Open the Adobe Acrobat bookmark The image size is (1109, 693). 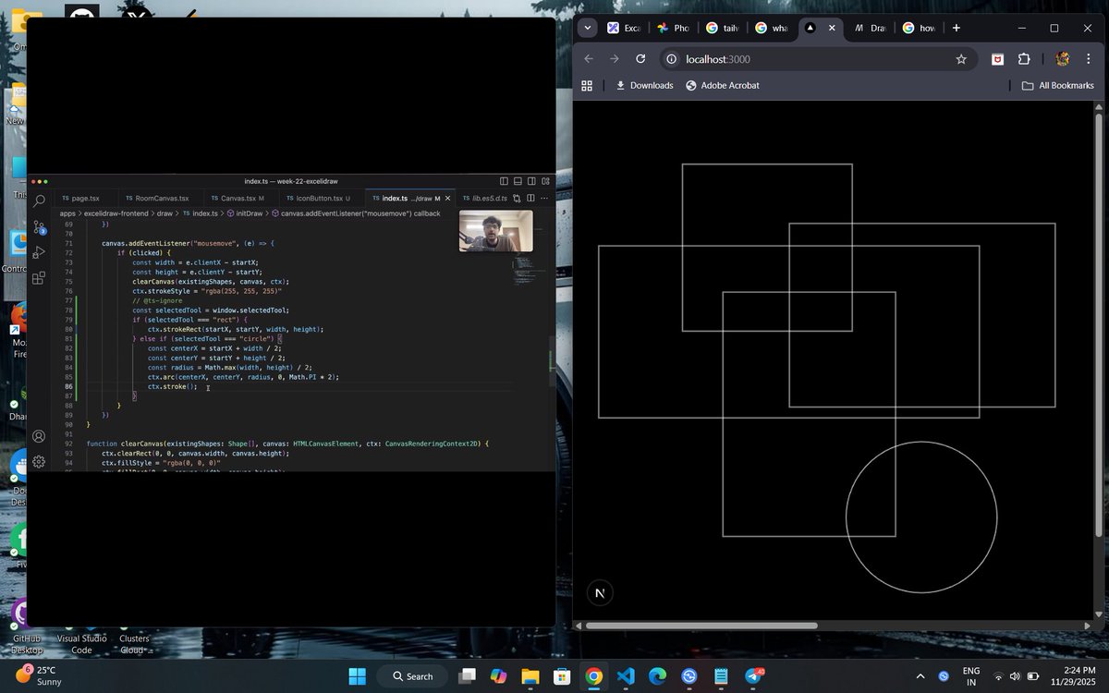(723, 85)
